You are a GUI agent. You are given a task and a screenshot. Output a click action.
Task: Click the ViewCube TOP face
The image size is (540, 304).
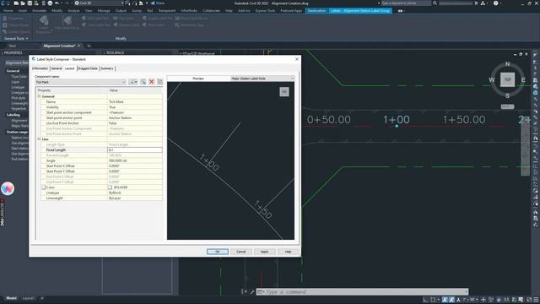(x=507, y=79)
